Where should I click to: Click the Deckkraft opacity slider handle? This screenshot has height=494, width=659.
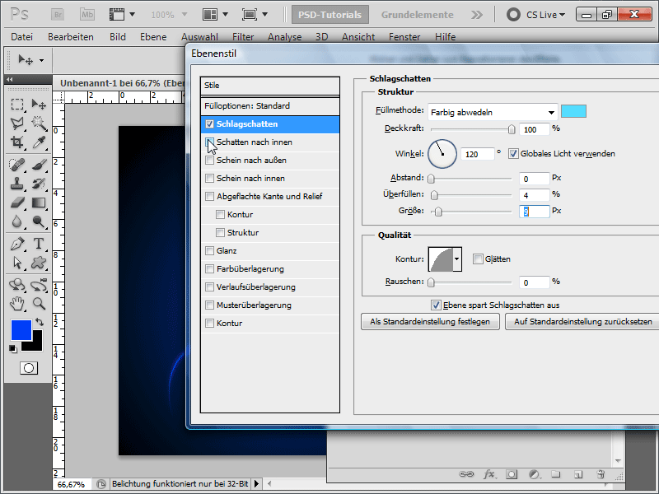pyautogui.click(x=512, y=129)
